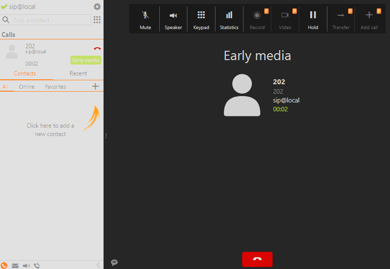The height and width of the screenshot is (269, 390).
Task: Click the panel splitter dots handle
Action: pyautogui.click(x=106, y=136)
